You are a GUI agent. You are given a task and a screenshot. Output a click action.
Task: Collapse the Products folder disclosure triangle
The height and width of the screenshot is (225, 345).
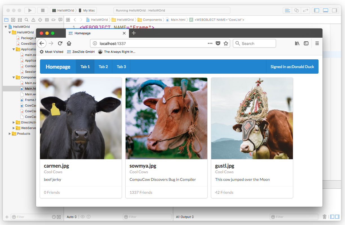[x=10, y=134]
